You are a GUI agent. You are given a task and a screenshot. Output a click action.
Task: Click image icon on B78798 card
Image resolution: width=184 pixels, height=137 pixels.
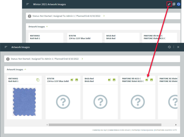pos(77,80)
